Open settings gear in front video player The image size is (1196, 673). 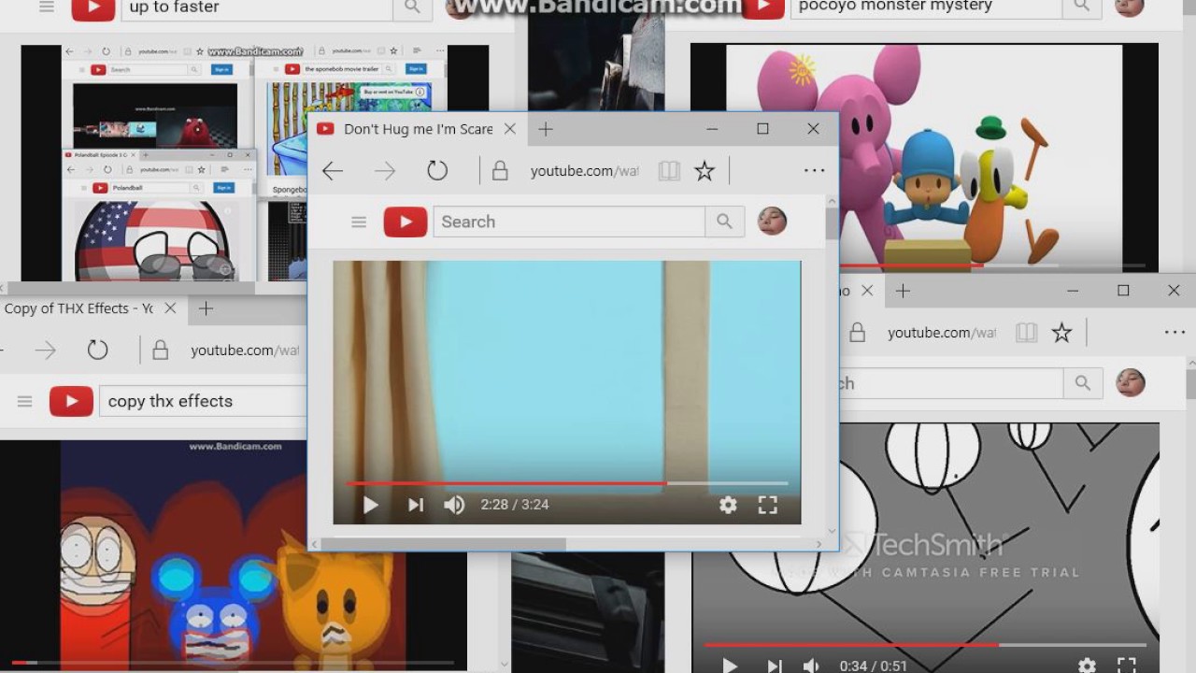coord(728,505)
